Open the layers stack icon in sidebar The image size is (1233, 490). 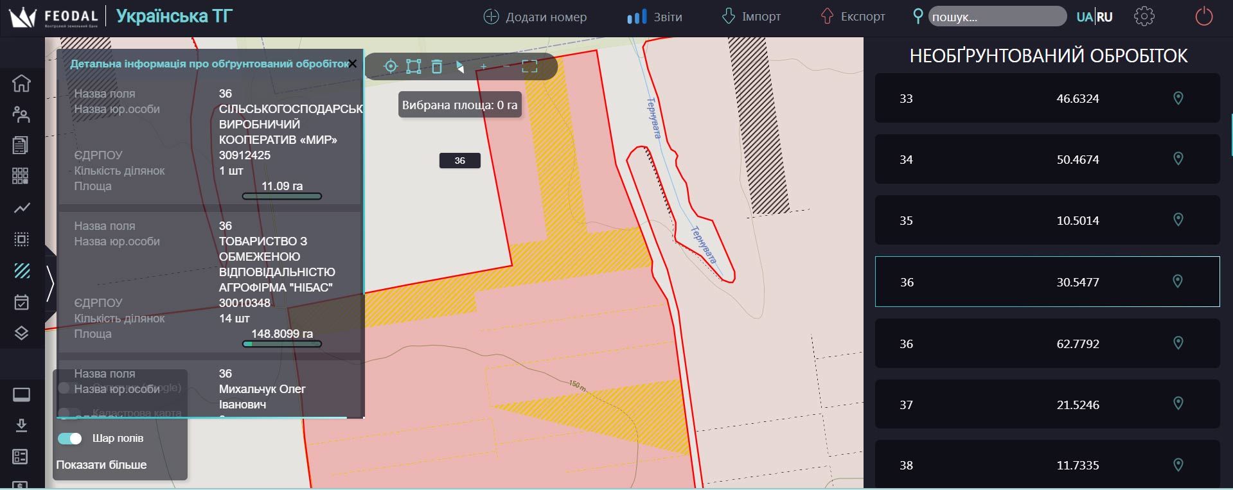tap(21, 333)
